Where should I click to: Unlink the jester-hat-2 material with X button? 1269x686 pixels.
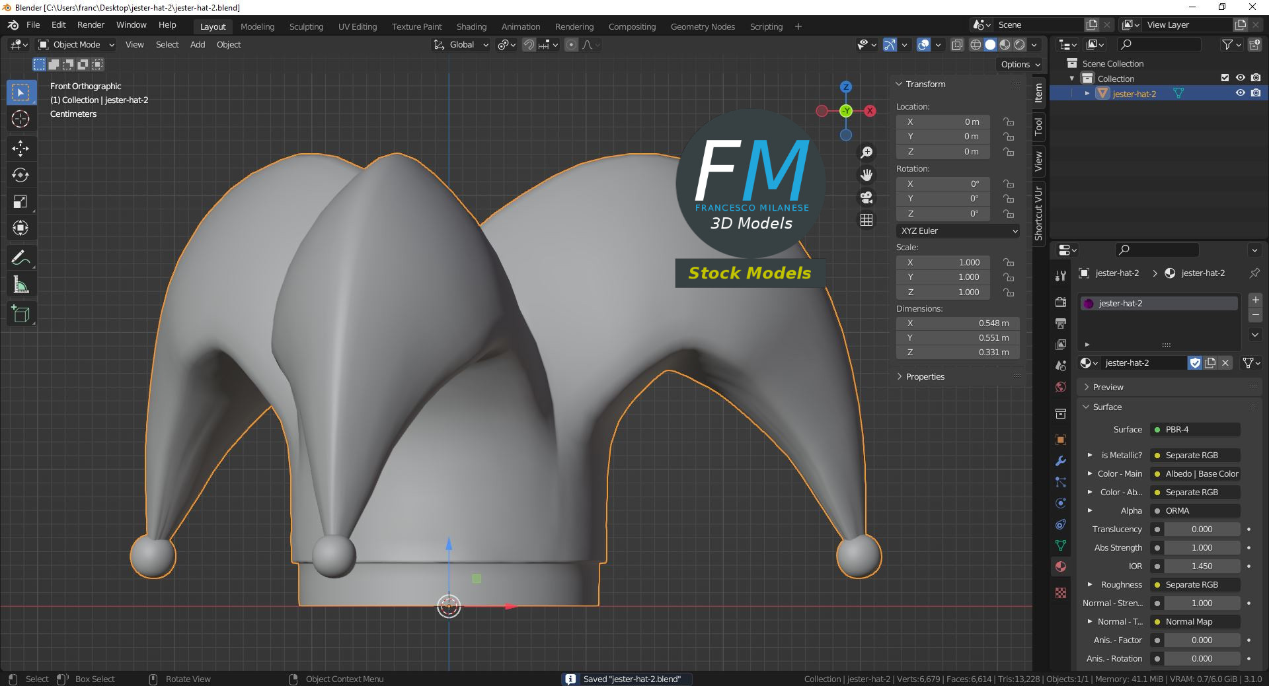click(x=1225, y=362)
